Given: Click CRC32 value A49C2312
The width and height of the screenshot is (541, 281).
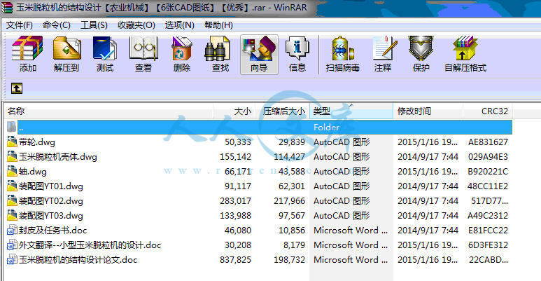Looking at the screenshot, I should [488, 216].
